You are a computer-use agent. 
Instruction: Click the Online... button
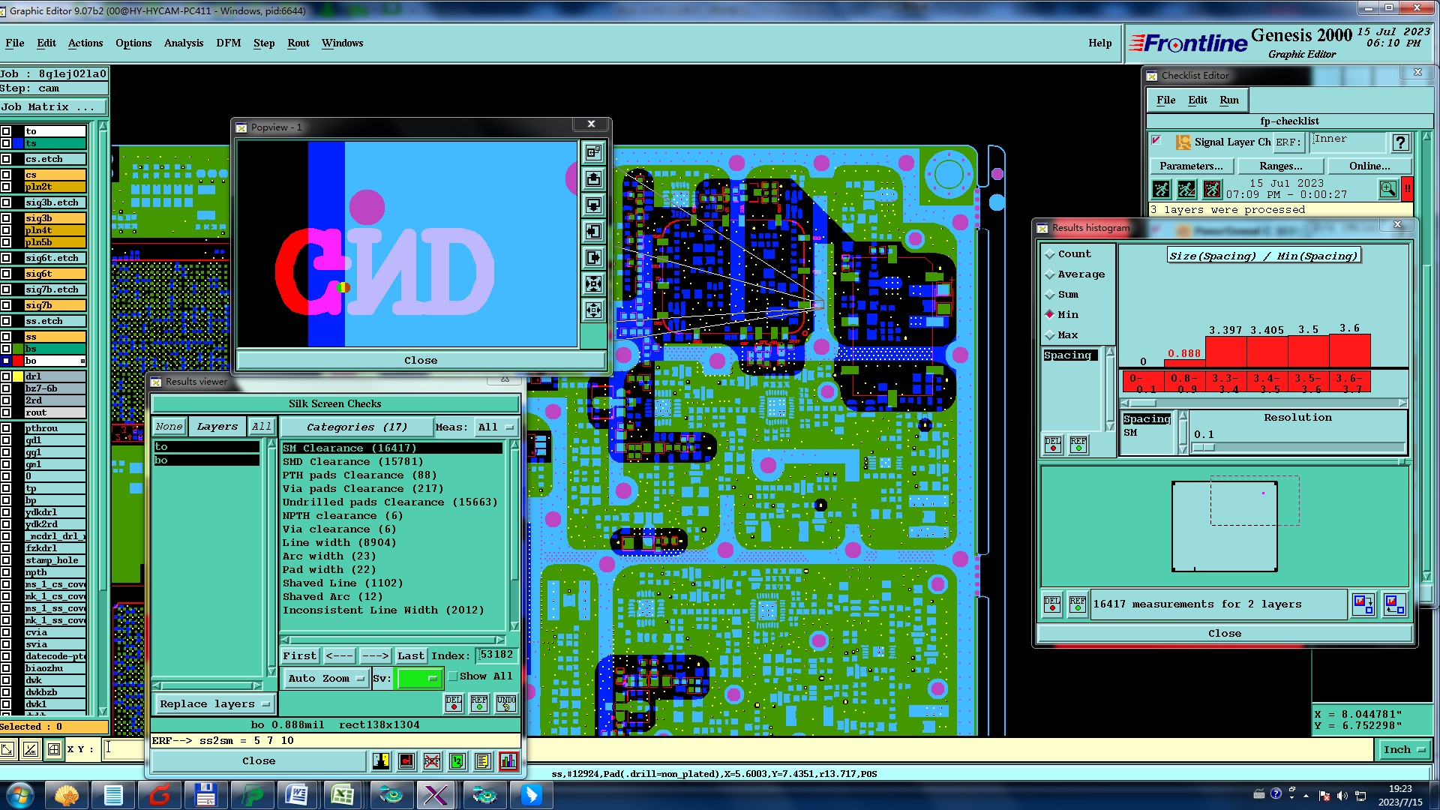(1369, 166)
